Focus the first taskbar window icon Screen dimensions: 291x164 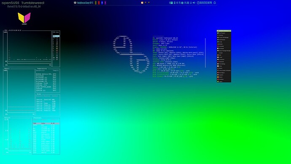click(x=142, y=3)
